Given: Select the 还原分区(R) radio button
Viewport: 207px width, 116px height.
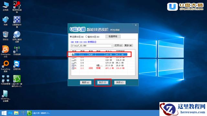Looking at the screenshot, I should (x=77, y=37).
